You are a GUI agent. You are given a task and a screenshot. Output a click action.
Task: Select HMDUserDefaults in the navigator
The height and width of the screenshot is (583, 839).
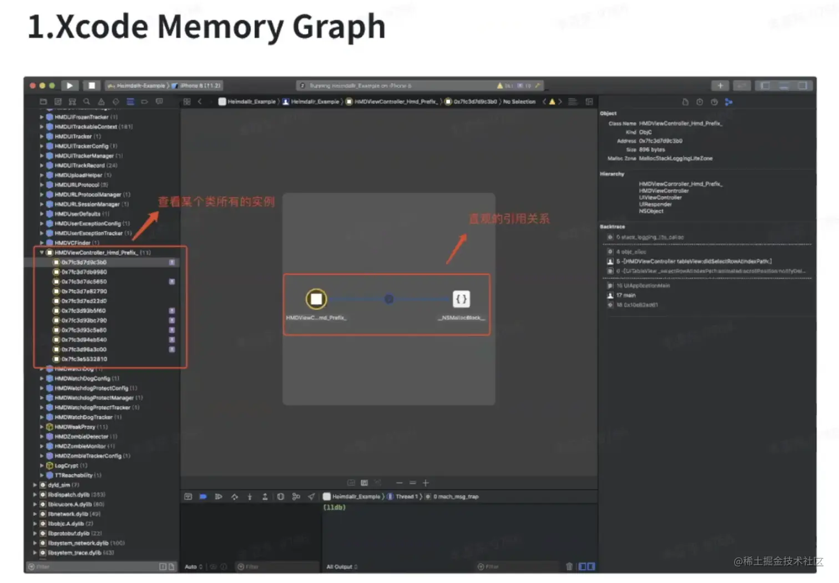click(77, 214)
